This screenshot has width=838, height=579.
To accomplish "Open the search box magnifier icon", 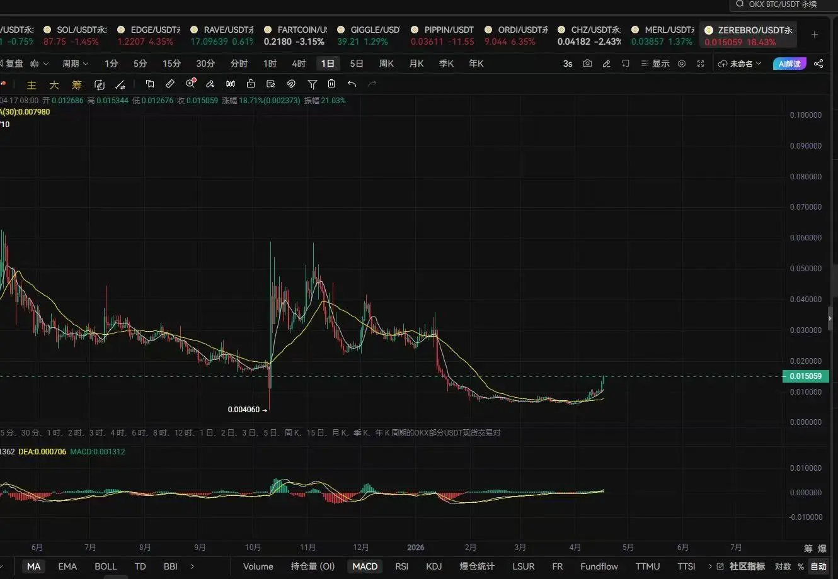I will [740, 4].
